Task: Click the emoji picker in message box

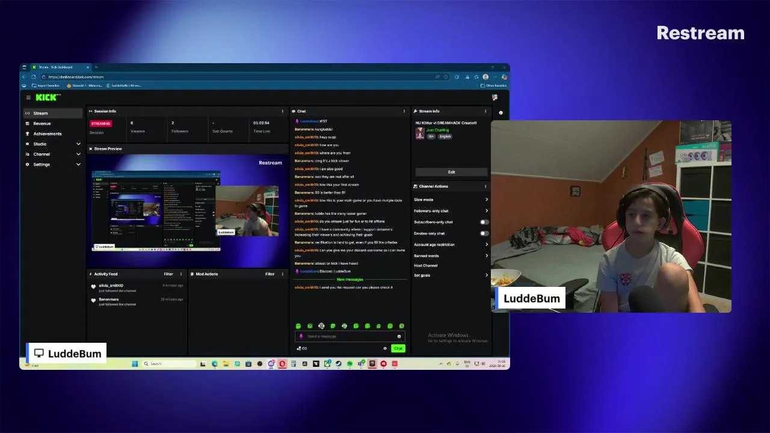Action: pos(399,336)
